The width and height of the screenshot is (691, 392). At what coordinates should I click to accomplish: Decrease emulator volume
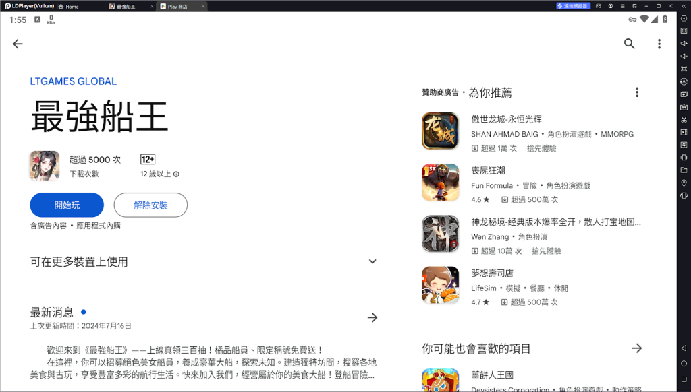684,56
